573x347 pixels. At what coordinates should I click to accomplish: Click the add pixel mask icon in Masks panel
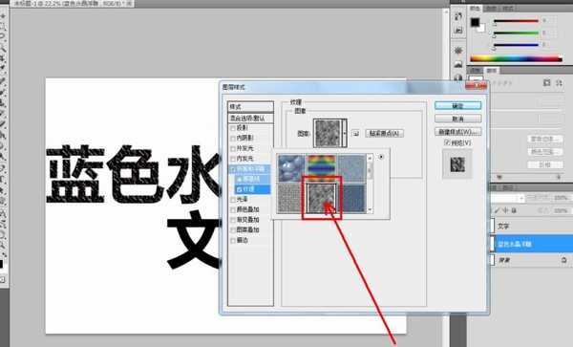[546, 83]
